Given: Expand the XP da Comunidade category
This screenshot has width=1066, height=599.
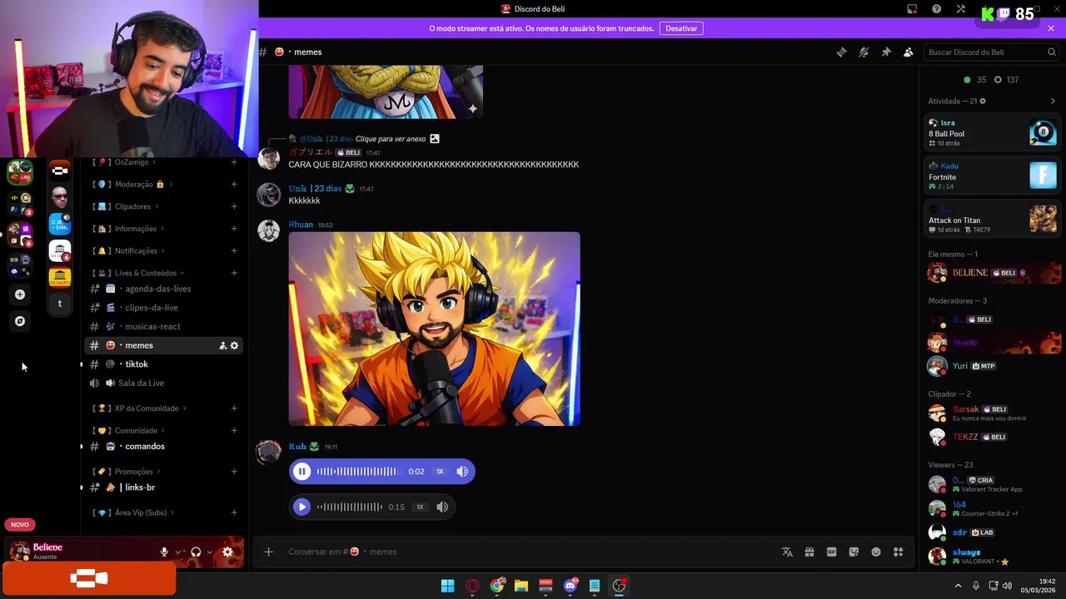Looking at the screenshot, I should click(147, 408).
